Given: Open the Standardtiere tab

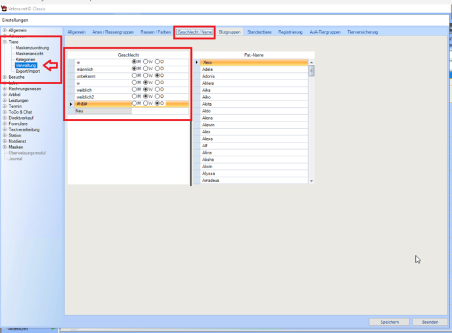Looking at the screenshot, I should tap(260, 32).
